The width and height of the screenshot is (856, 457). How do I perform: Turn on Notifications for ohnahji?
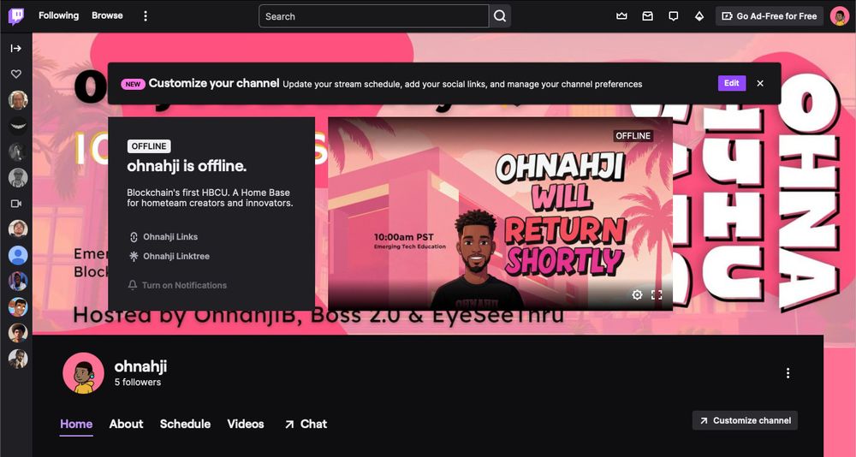pos(177,285)
